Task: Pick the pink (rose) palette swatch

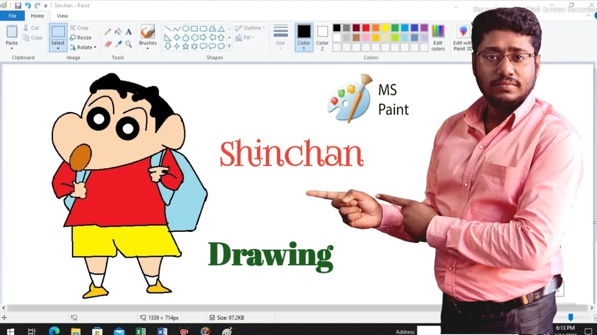Action: click(366, 38)
